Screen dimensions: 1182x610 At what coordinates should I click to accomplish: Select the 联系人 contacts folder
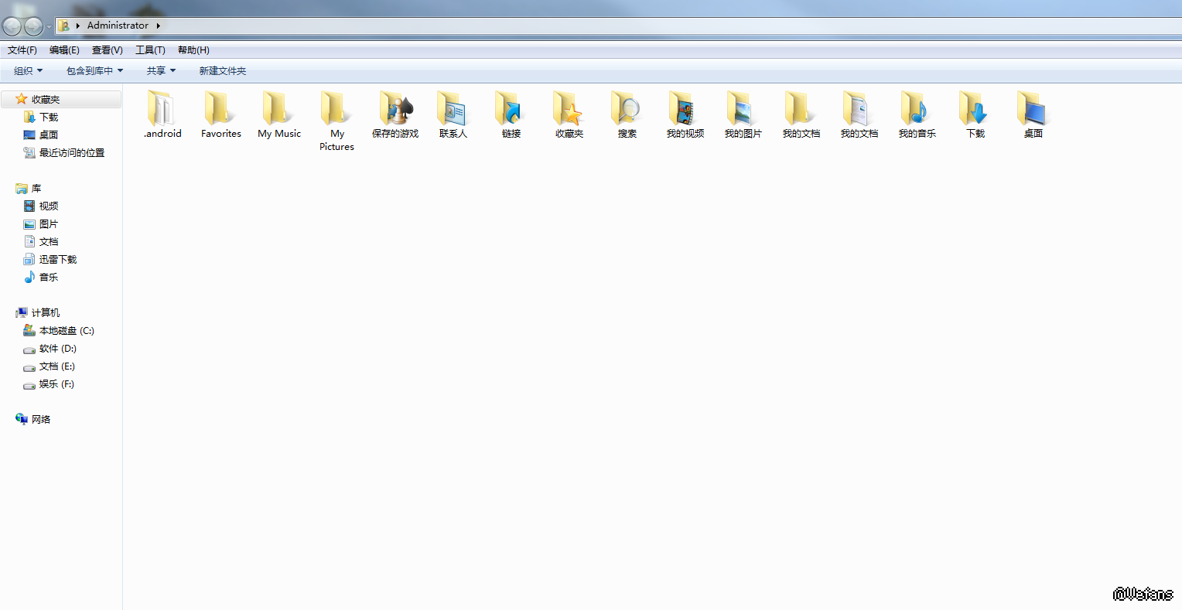coord(453,108)
